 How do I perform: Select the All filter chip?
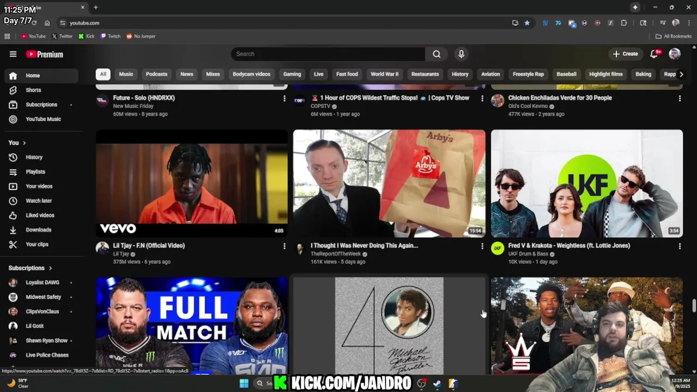[103, 74]
